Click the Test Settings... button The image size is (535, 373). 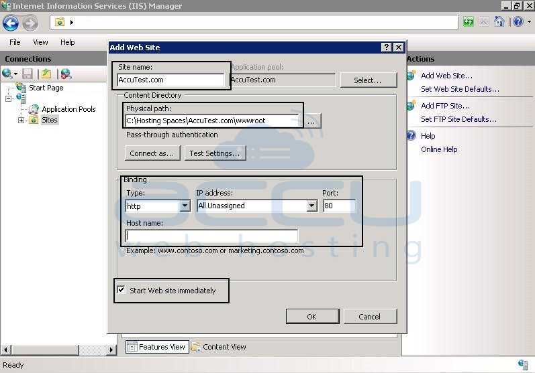pos(215,153)
